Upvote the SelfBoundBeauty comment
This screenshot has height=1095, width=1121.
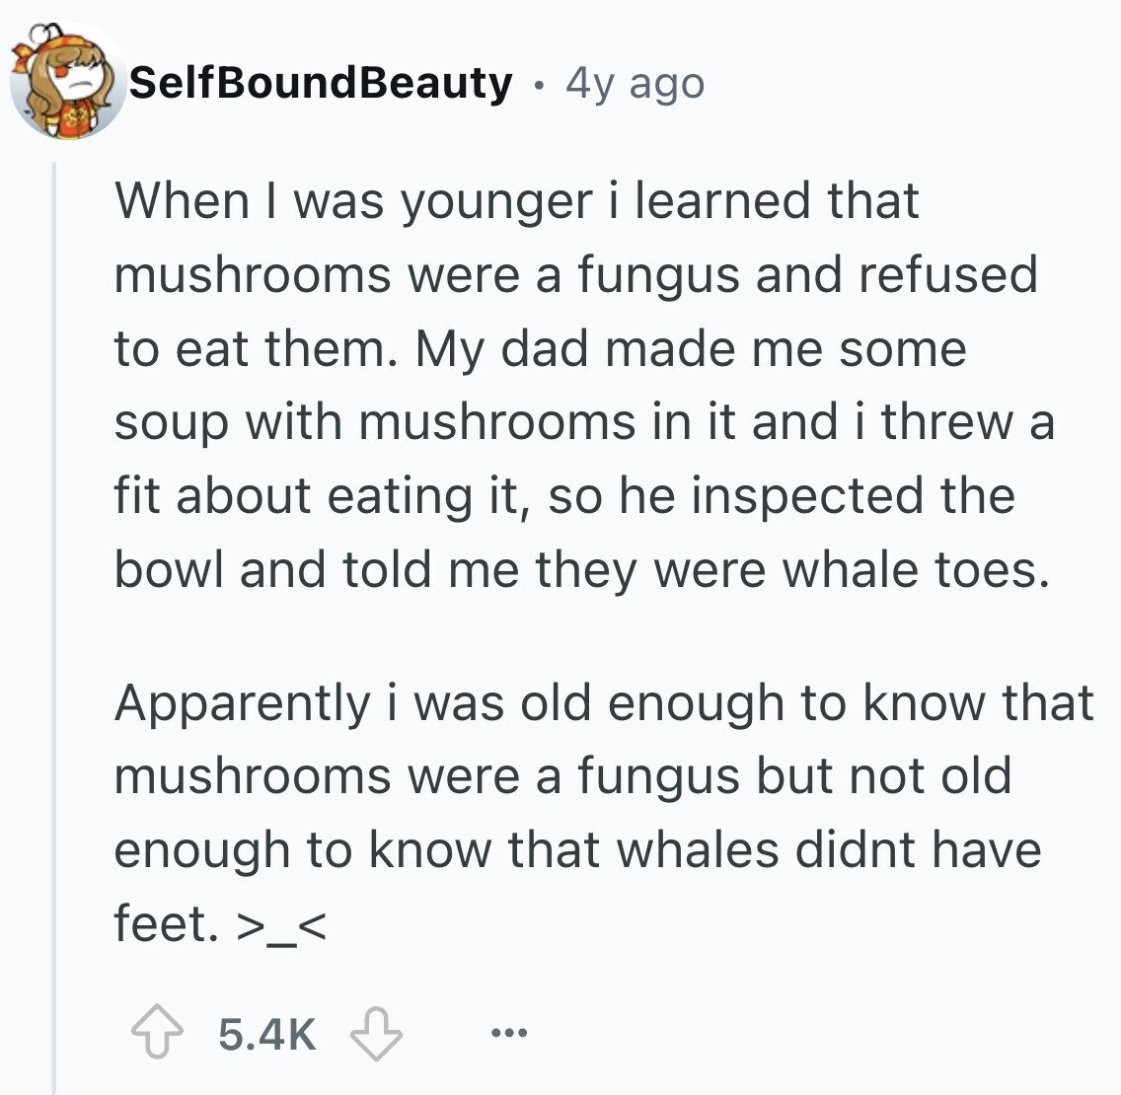157,1032
